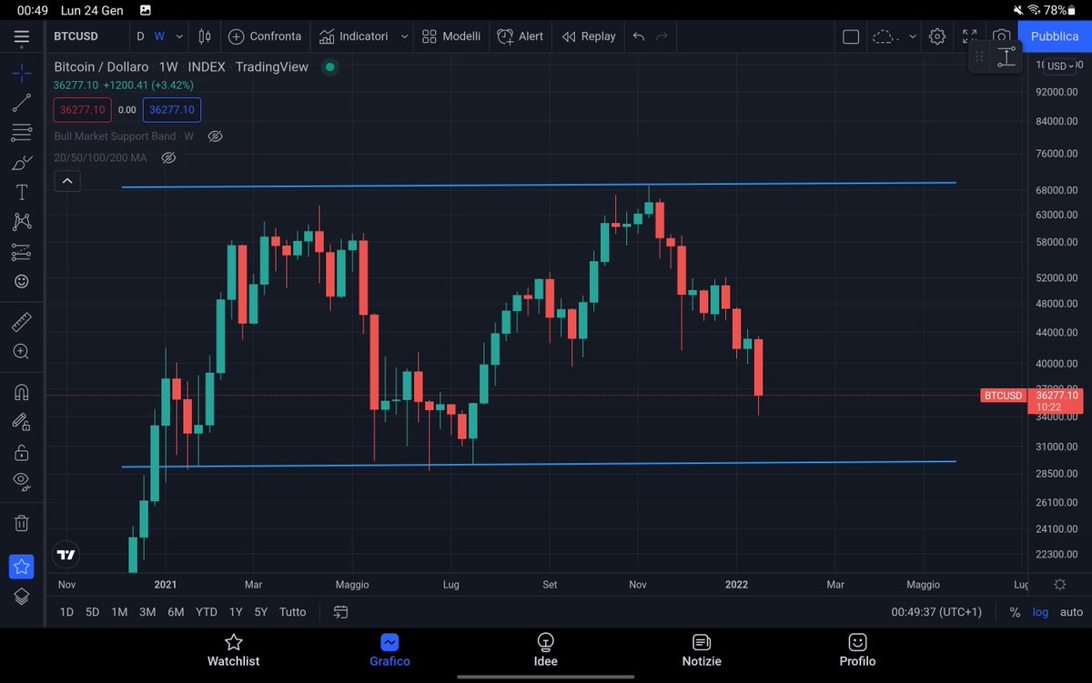Take a chart snapshot with camera
The width and height of the screenshot is (1092, 683).
coord(1002,37)
